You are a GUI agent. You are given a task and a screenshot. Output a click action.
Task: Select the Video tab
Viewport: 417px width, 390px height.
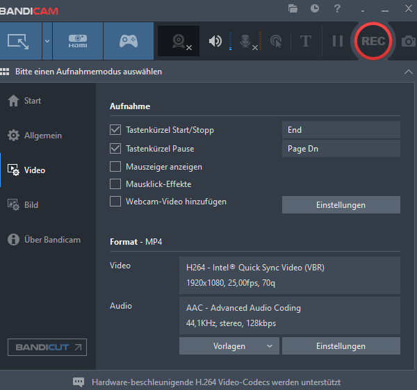click(x=48, y=170)
